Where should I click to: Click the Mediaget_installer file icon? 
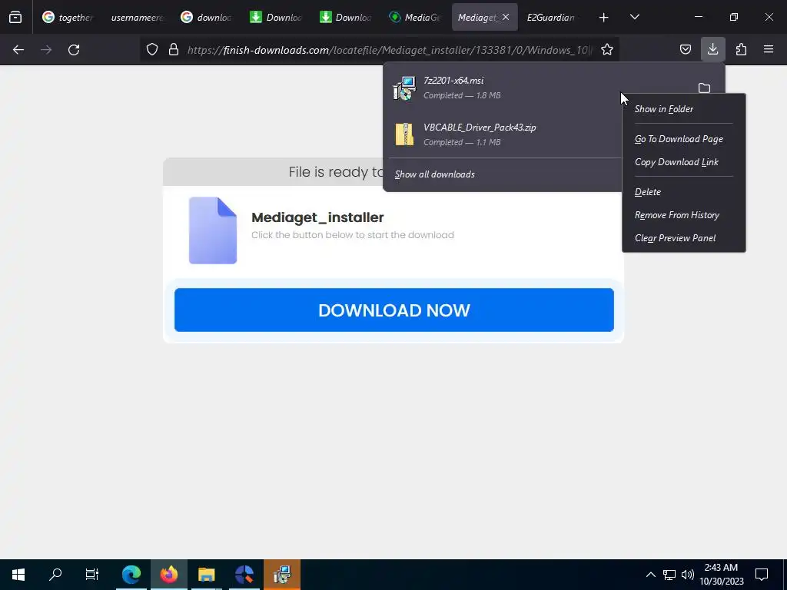[x=213, y=230]
